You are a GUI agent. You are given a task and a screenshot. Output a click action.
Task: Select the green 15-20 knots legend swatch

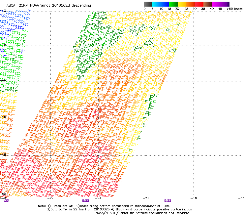(x=173, y=4)
